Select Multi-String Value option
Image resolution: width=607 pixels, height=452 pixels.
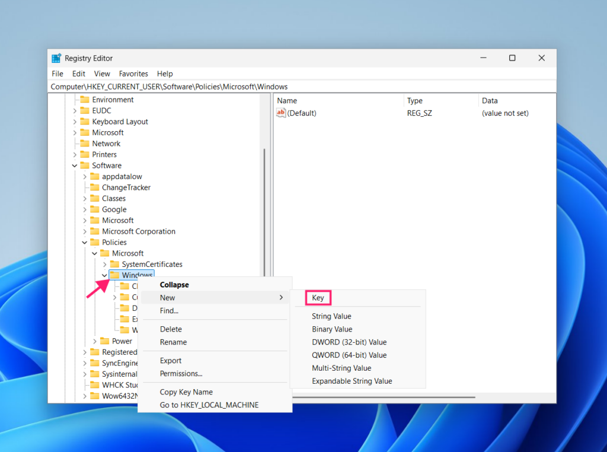pyautogui.click(x=358, y=368)
